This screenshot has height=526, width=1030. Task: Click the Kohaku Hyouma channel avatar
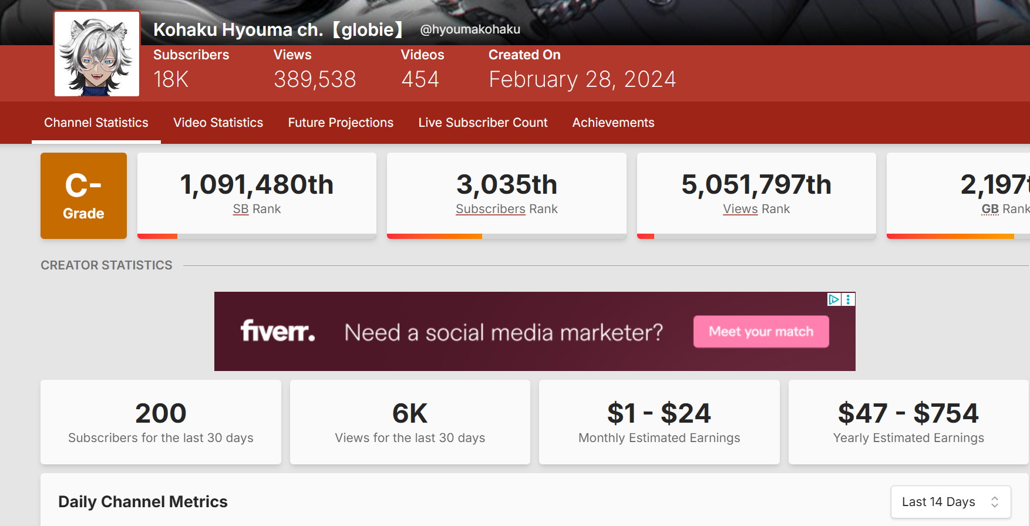click(97, 54)
